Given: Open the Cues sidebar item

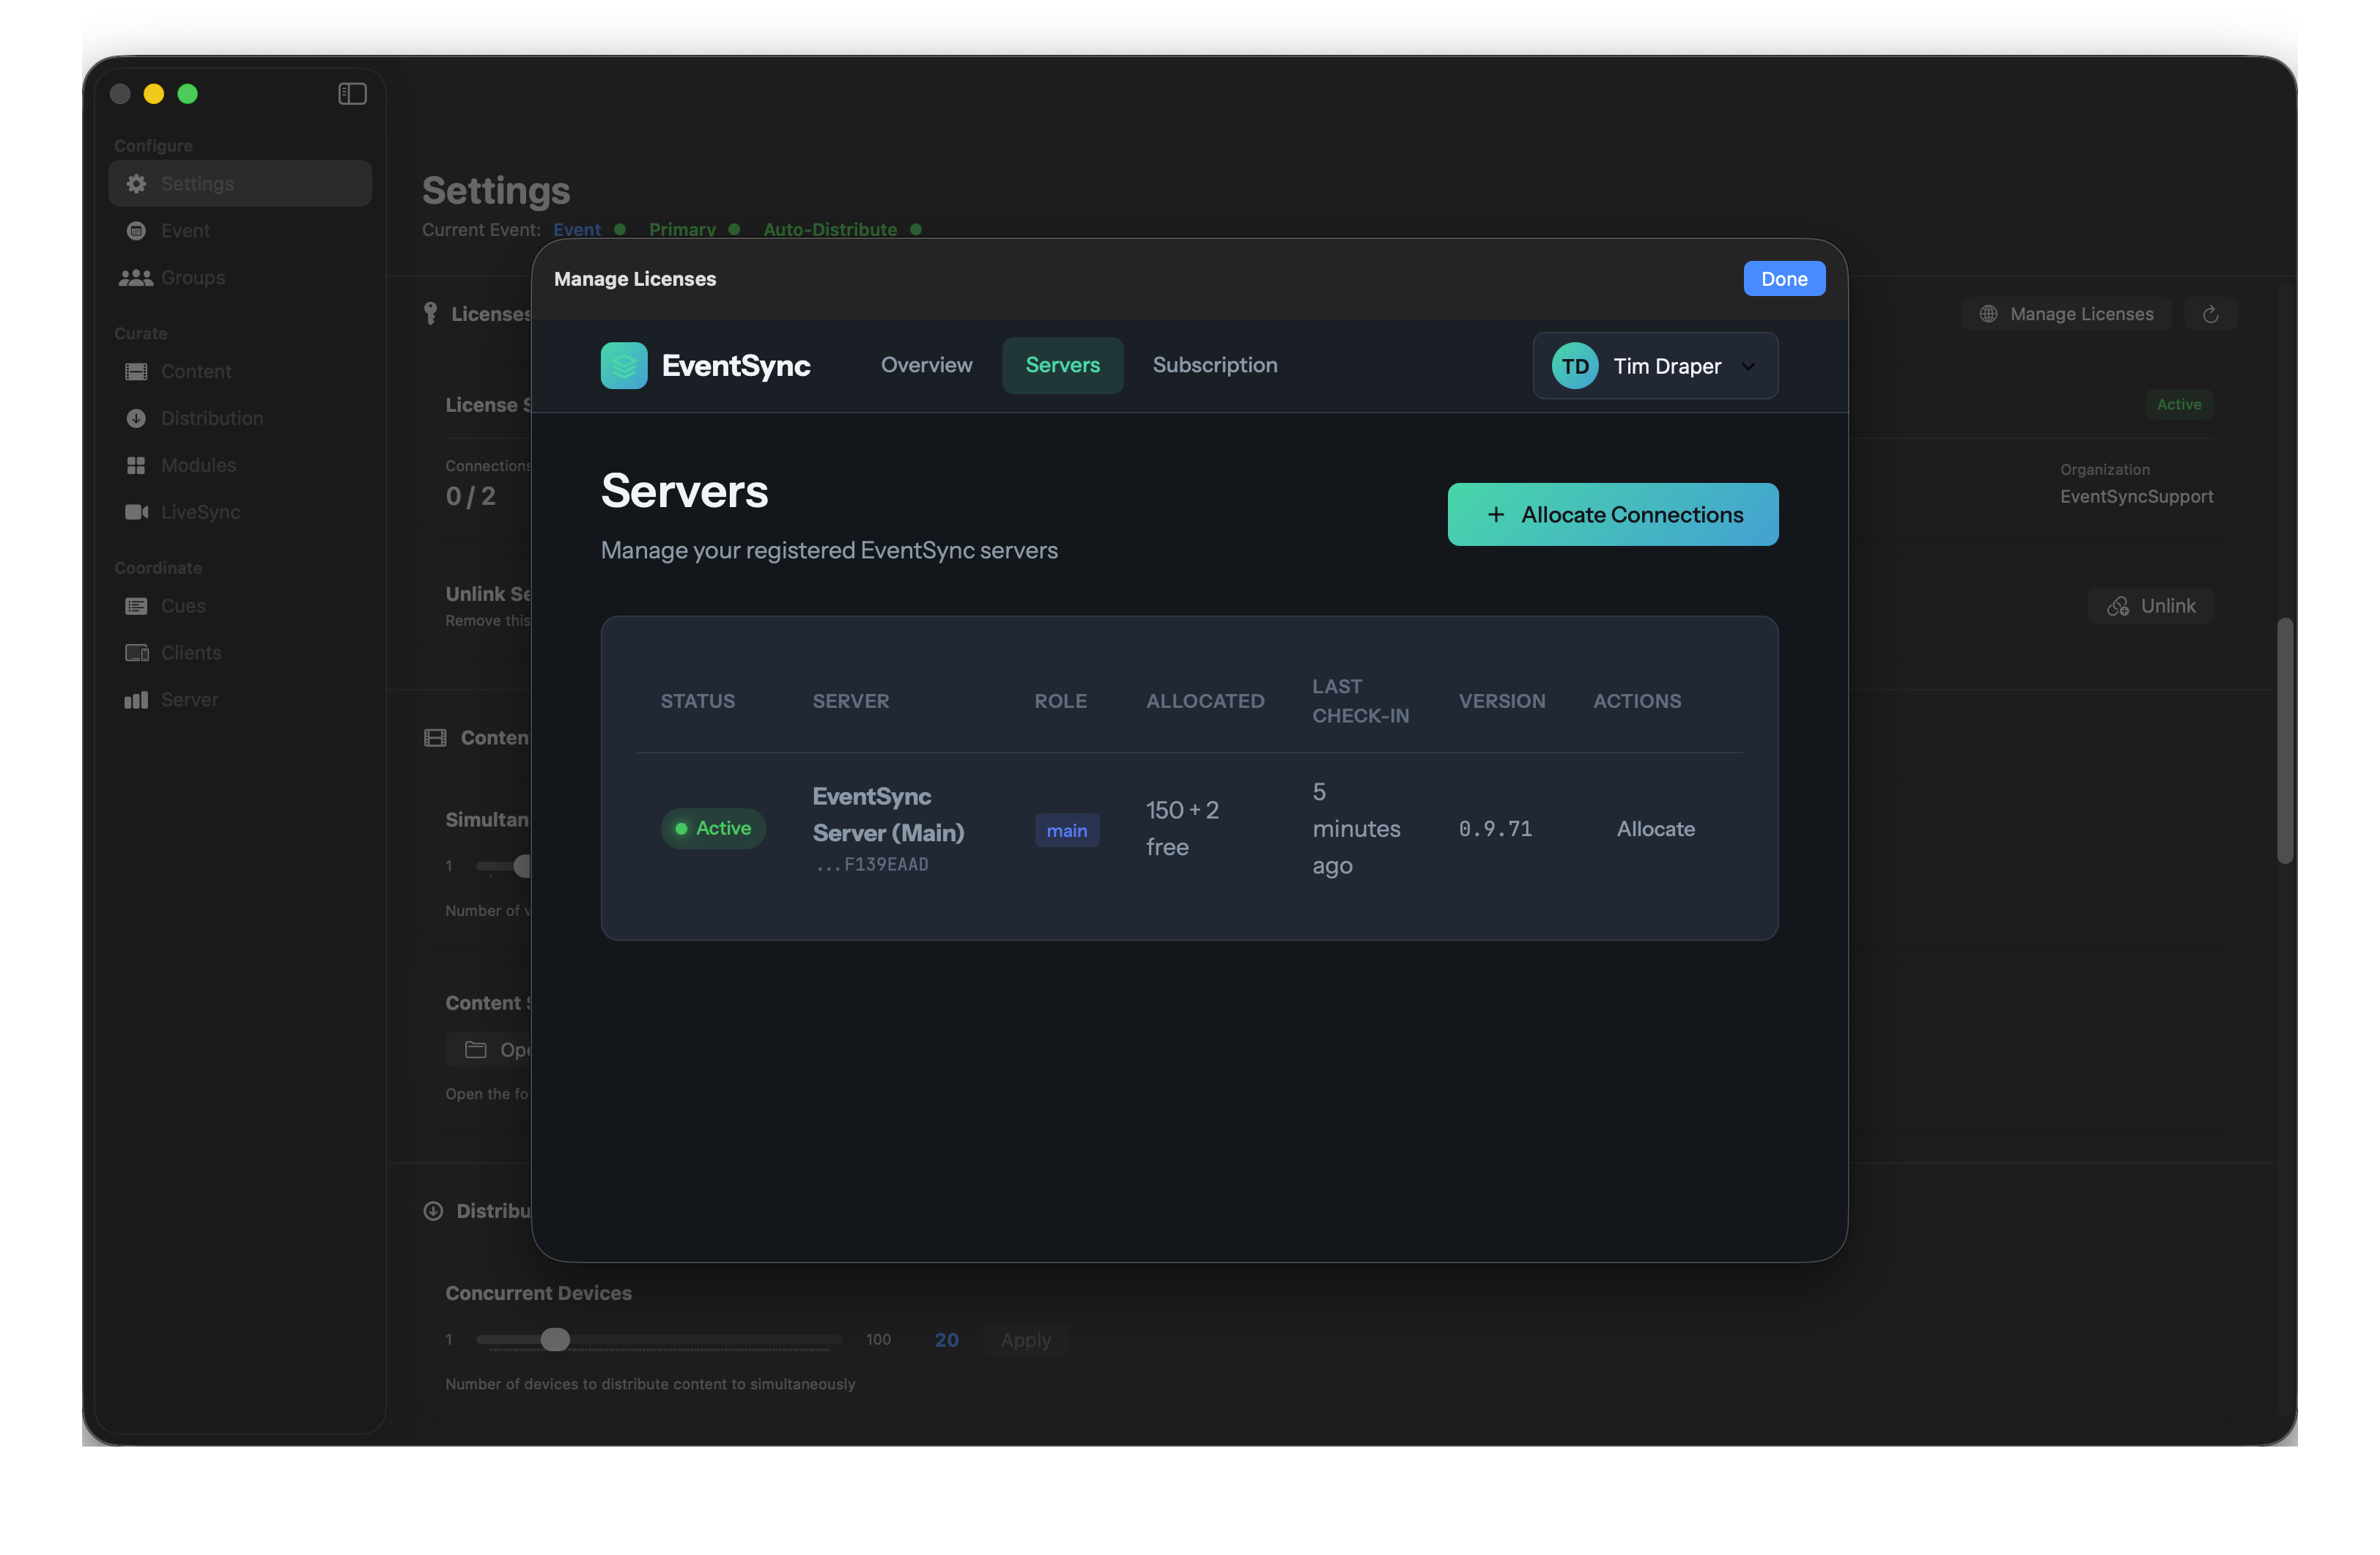Looking at the screenshot, I should (240, 606).
